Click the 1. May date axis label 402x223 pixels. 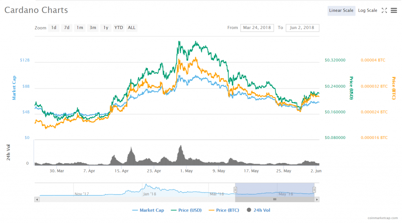point(186,171)
